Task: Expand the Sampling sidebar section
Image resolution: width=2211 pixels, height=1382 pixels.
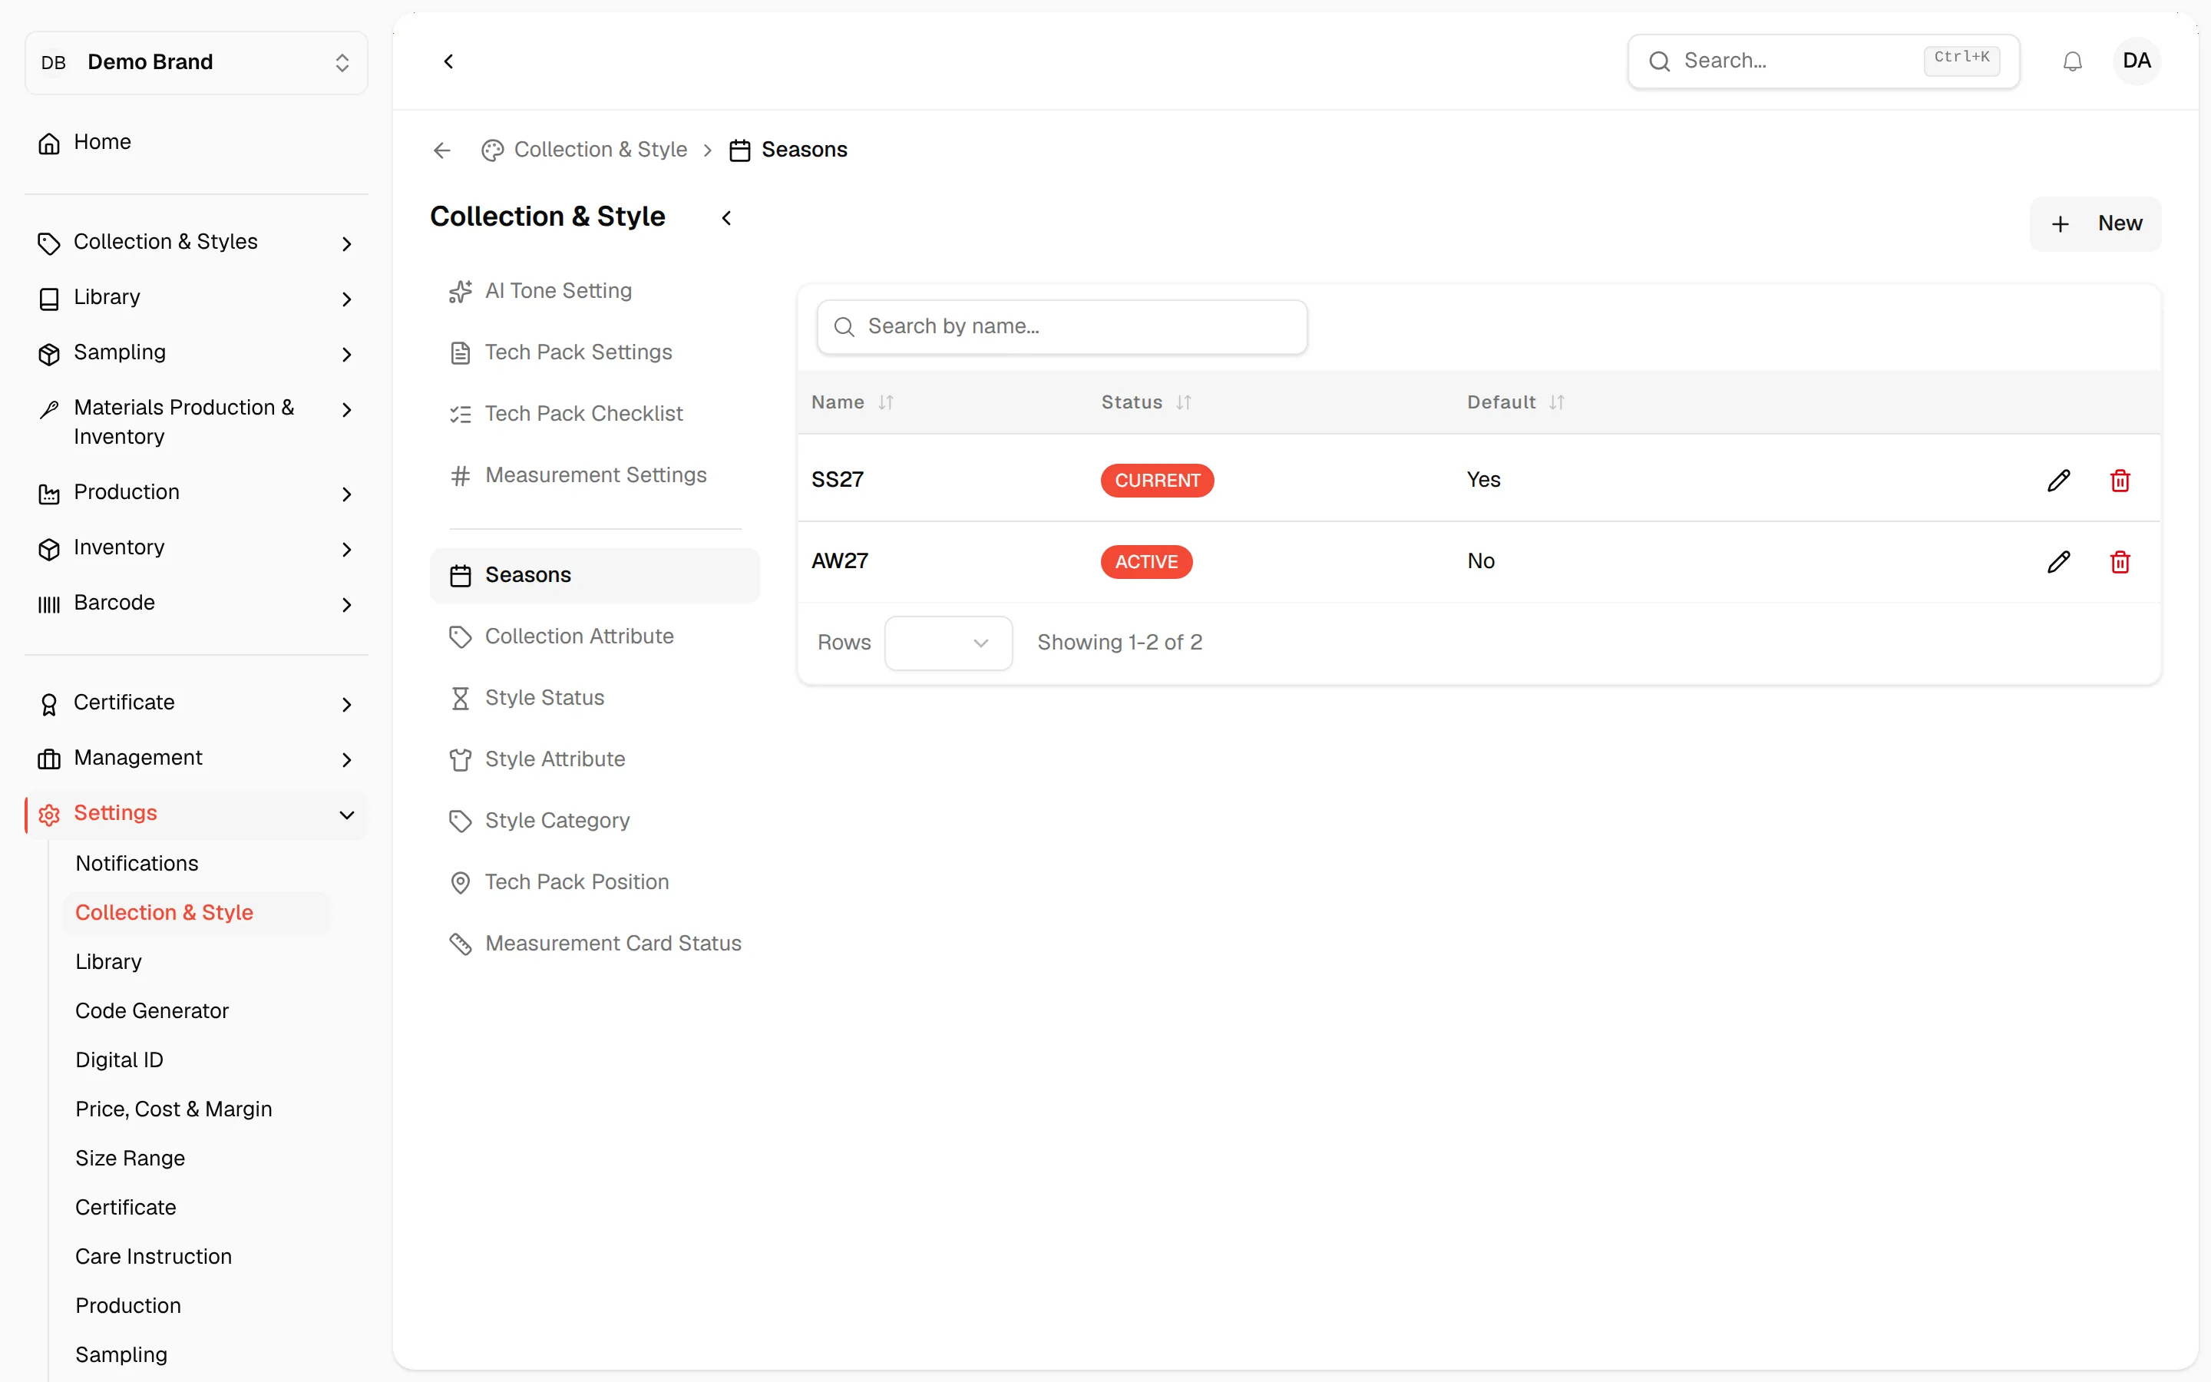Action: [197, 353]
